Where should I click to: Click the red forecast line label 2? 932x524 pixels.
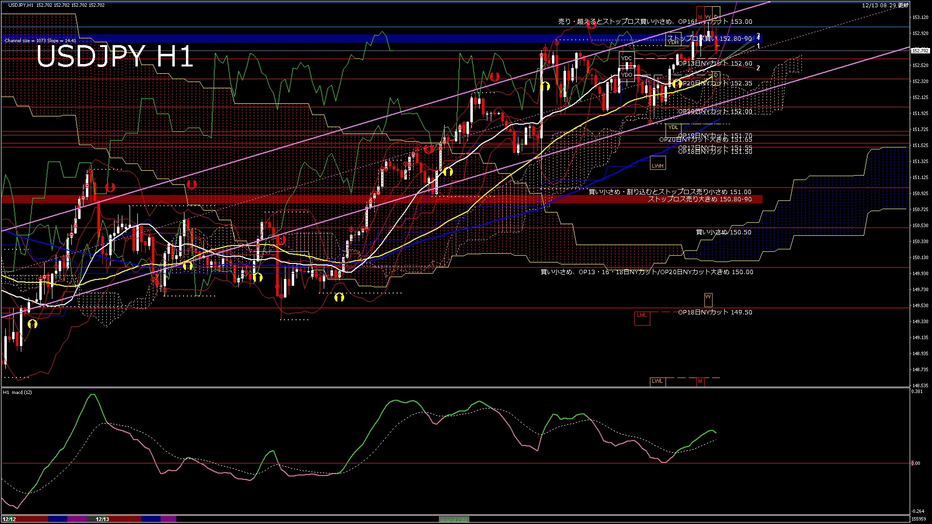pos(758,68)
